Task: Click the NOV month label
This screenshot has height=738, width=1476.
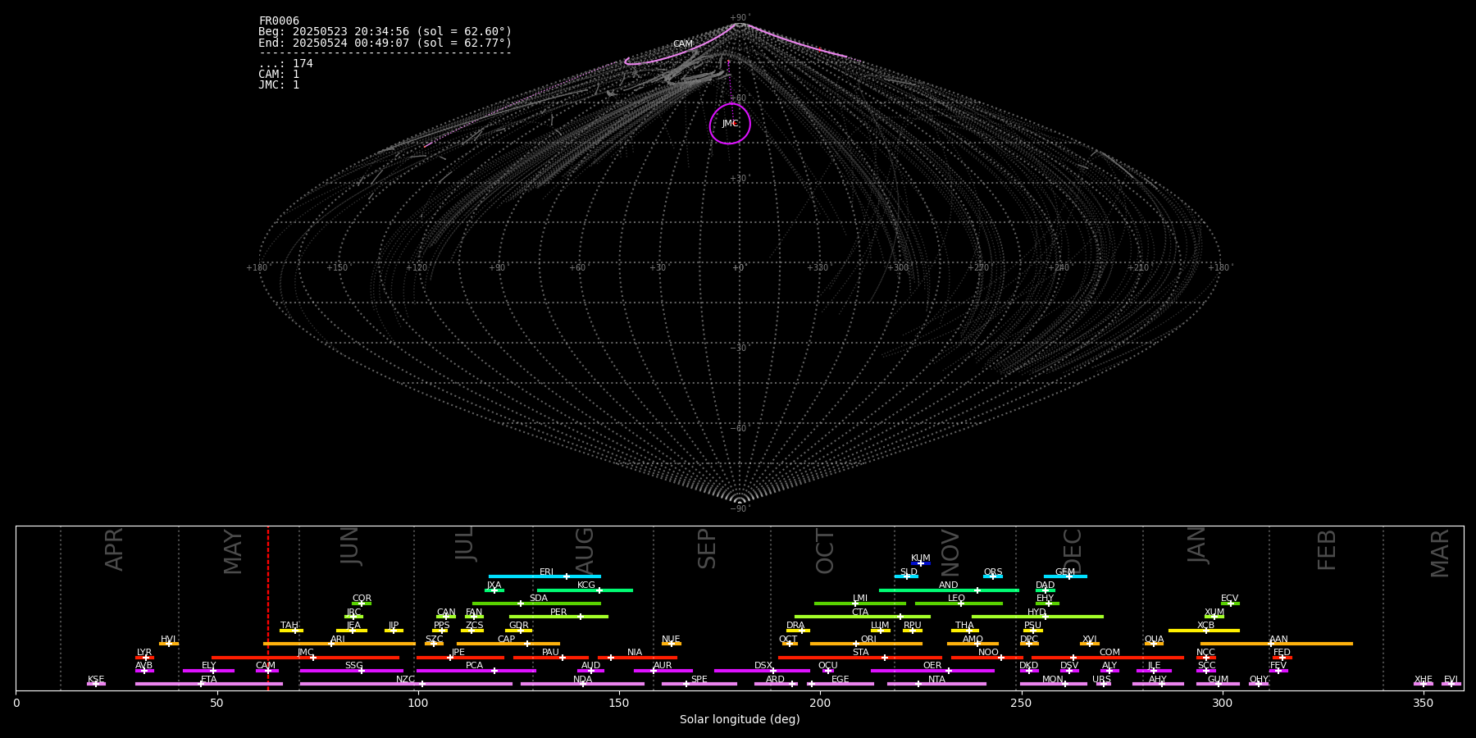Action: [x=950, y=553]
